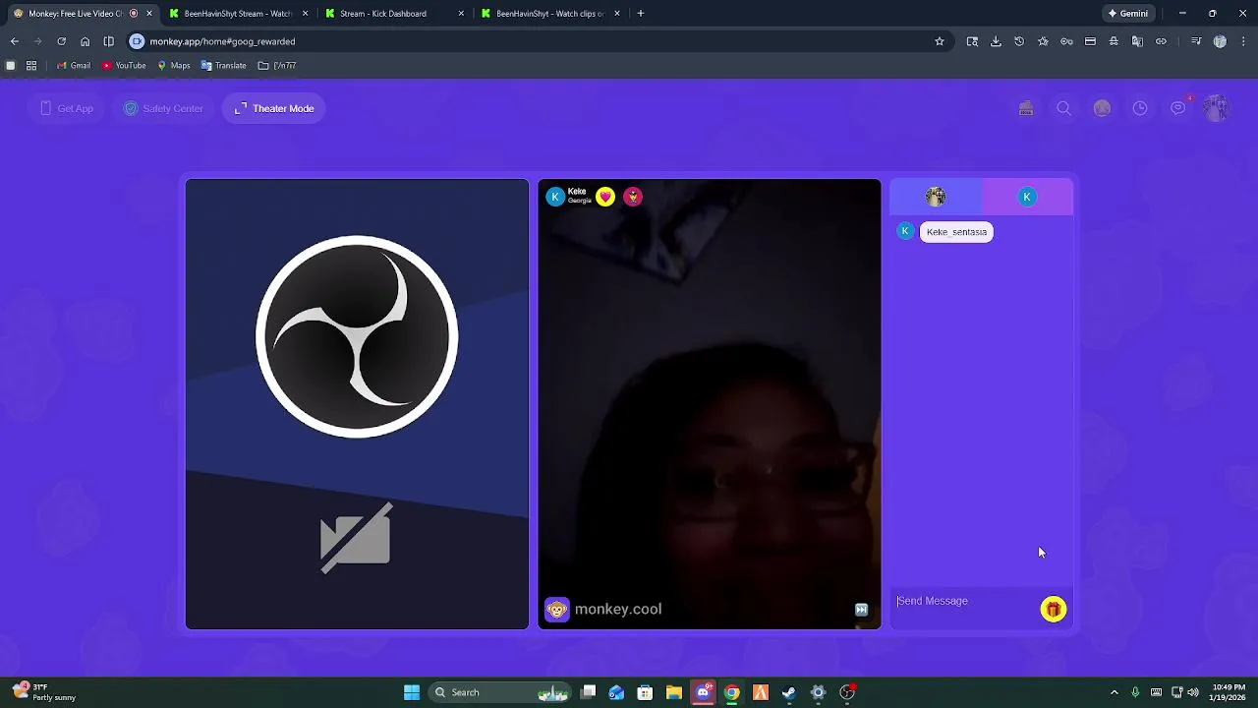Click the disabled camera icon
The height and width of the screenshot is (708, 1258).
(356, 538)
